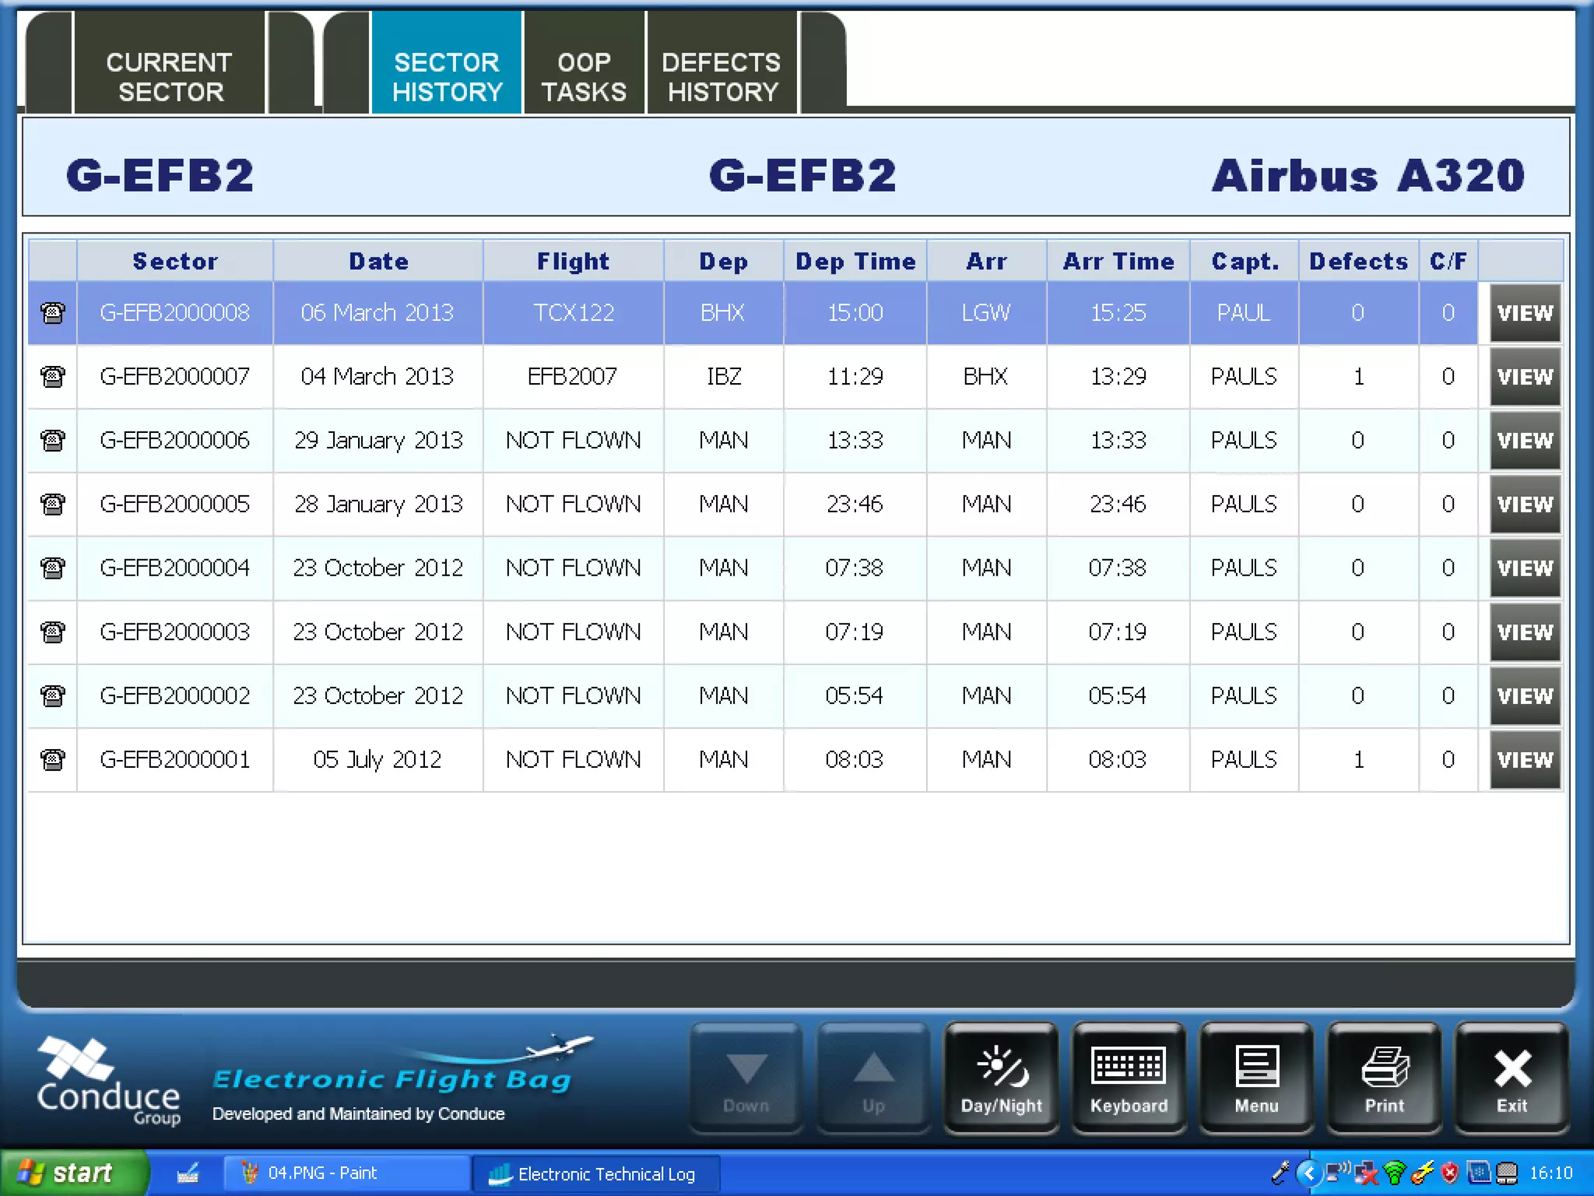Image resolution: width=1594 pixels, height=1196 pixels.
Task: Click telephone icon beside 05 July 2012 row
Action: 52,760
